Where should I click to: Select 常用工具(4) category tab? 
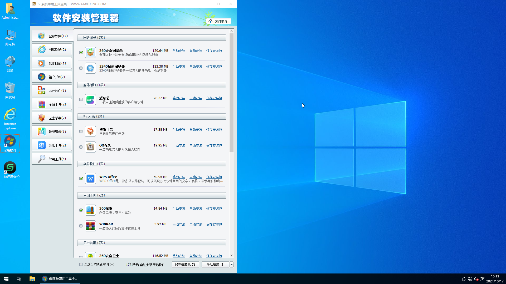pyautogui.click(x=52, y=159)
